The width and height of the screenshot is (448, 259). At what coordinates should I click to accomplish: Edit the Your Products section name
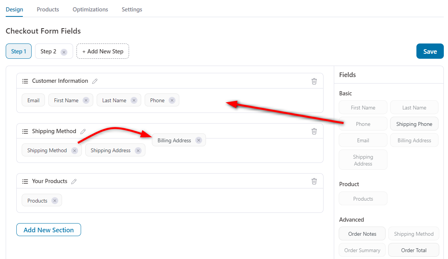click(x=74, y=181)
